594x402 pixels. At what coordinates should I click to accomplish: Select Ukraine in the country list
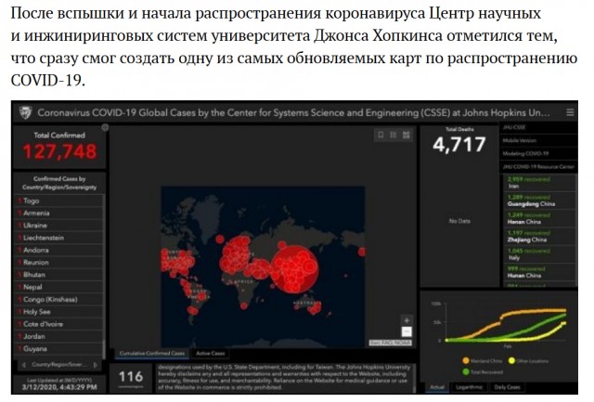pos(58,226)
